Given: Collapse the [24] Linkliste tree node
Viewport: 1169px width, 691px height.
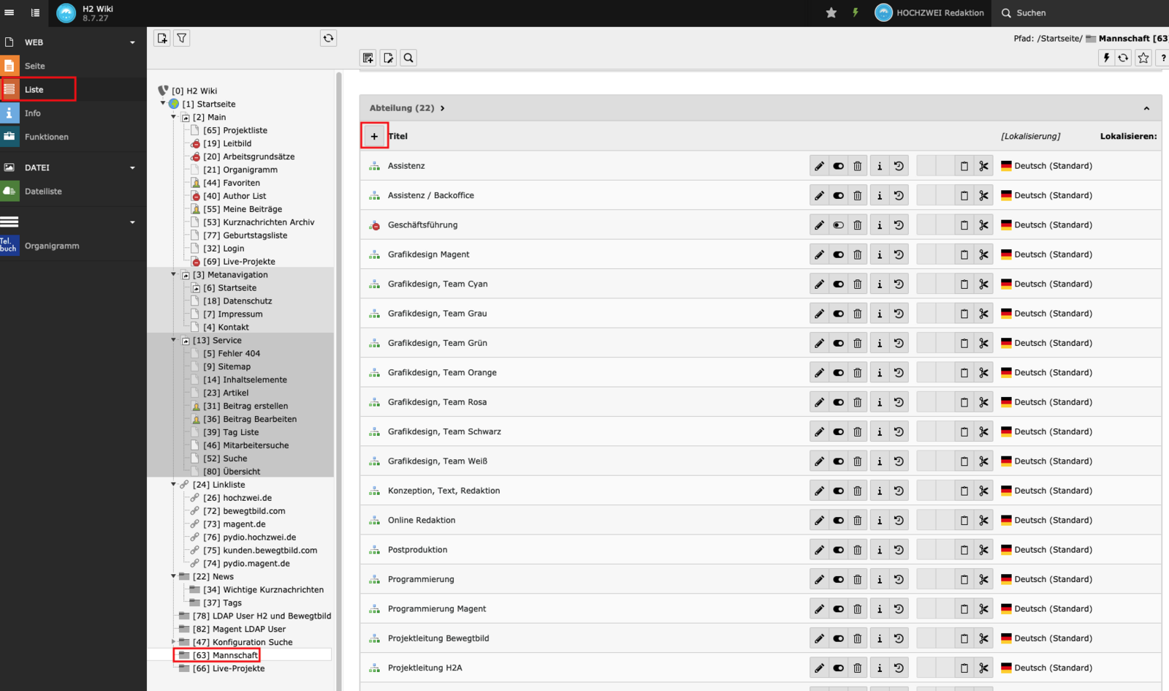Looking at the screenshot, I should (174, 484).
